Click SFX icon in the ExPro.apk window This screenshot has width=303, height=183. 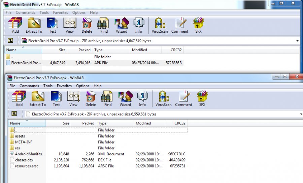click(202, 99)
